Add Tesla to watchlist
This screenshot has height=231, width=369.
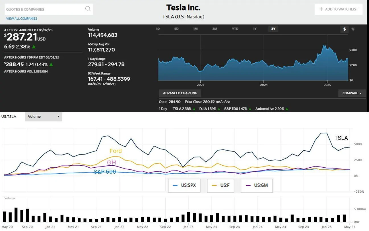click(339, 9)
